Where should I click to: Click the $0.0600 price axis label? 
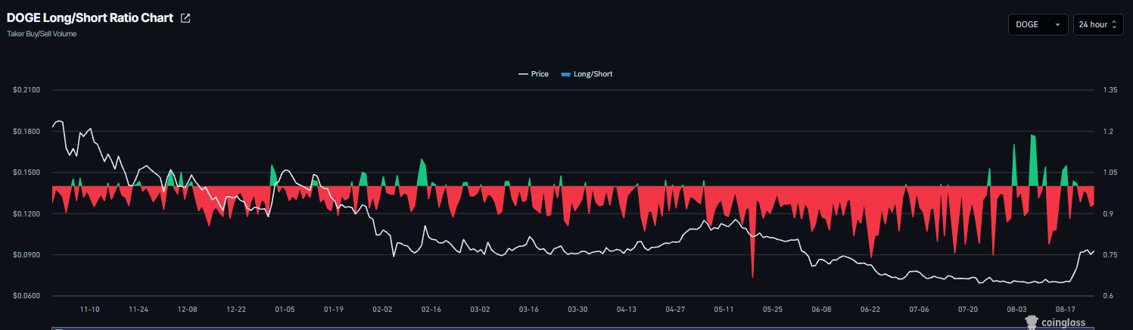(x=26, y=296)
